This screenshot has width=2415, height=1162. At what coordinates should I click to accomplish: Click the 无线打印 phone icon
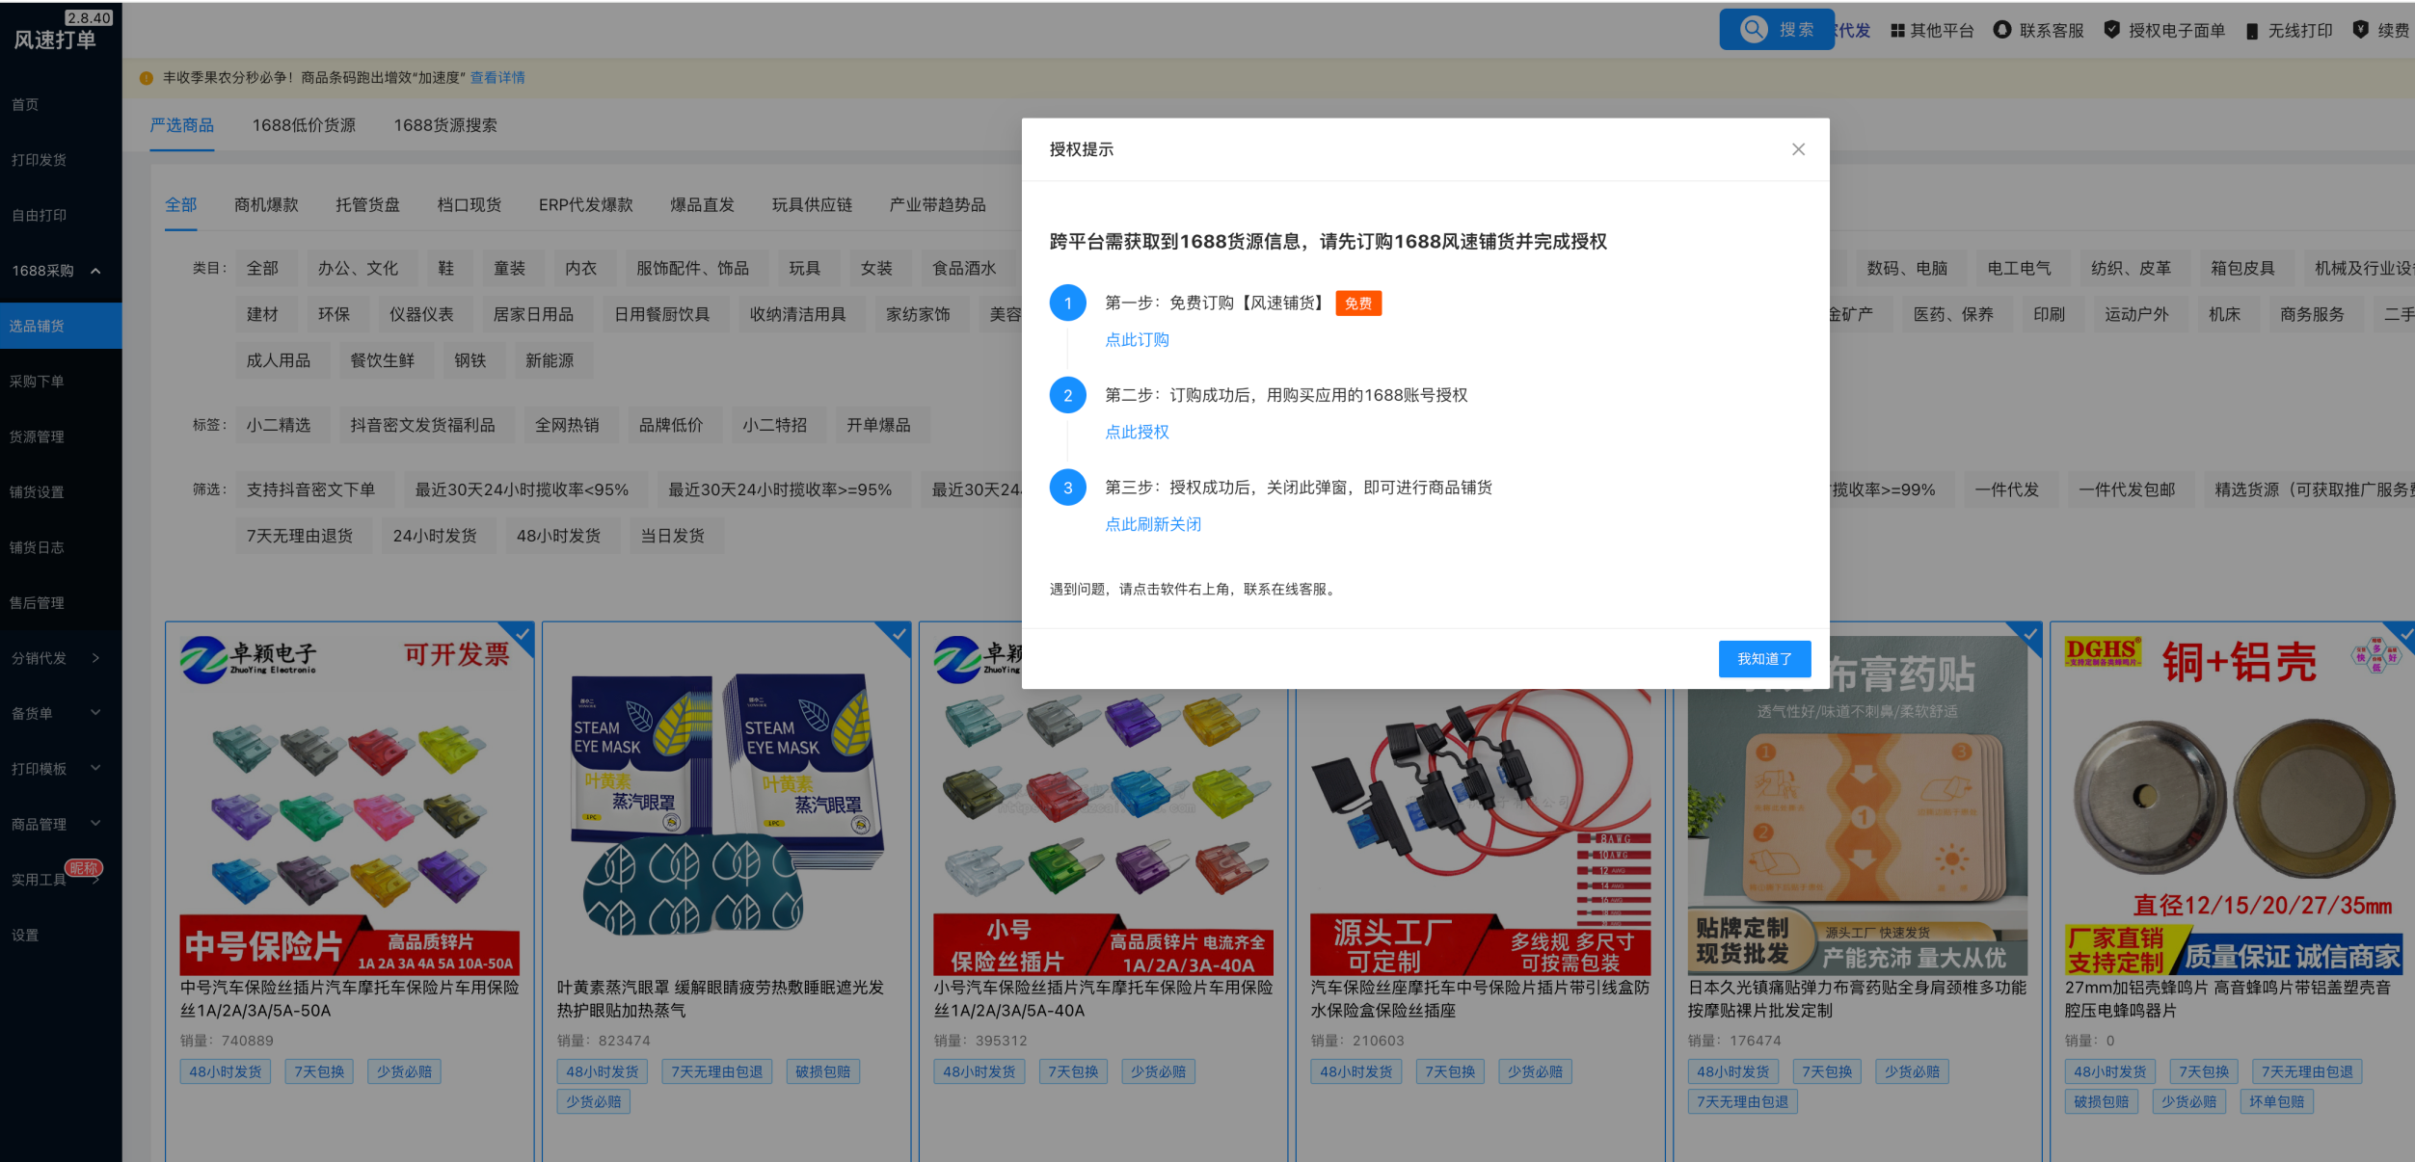(2251, 31)
